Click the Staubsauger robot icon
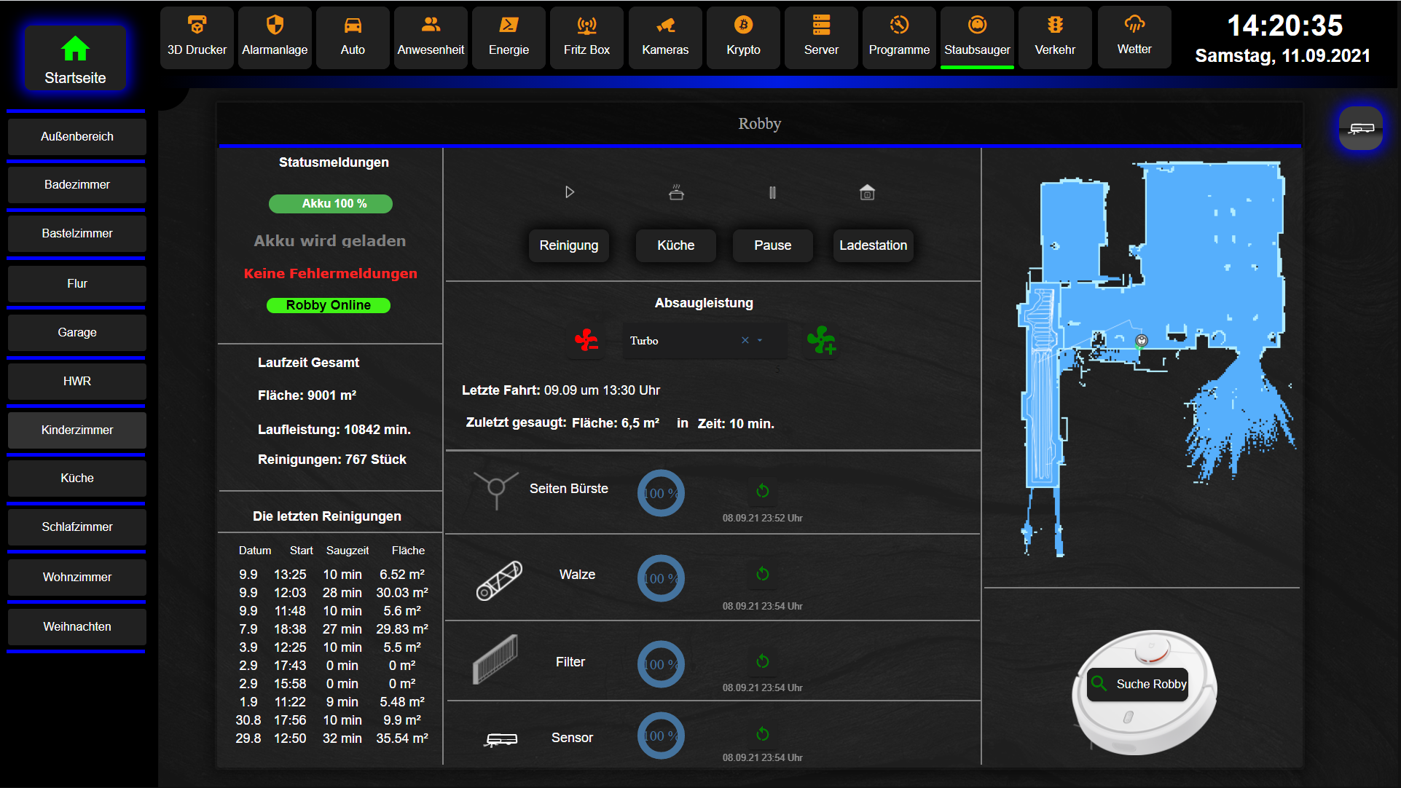 click(977, 25)
